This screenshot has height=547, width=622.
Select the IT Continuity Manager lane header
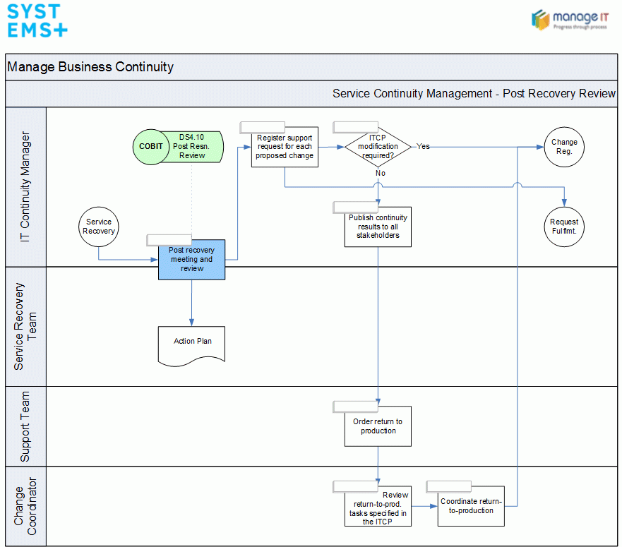(25, 187)
